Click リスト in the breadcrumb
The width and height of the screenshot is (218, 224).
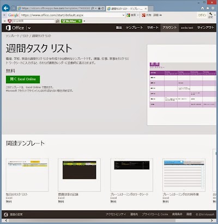[x=26, y=36]
